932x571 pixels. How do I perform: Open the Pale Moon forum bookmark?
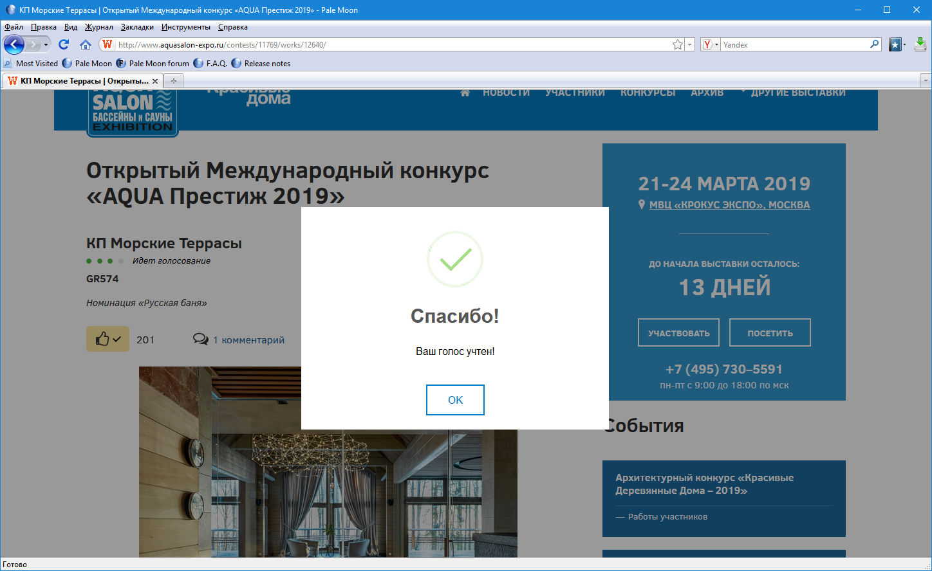(153, 64)
